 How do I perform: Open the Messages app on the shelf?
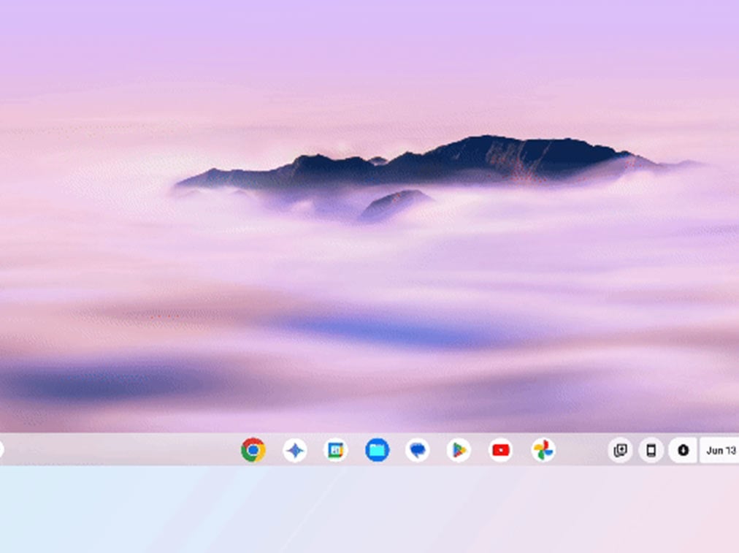click(418, 450)
